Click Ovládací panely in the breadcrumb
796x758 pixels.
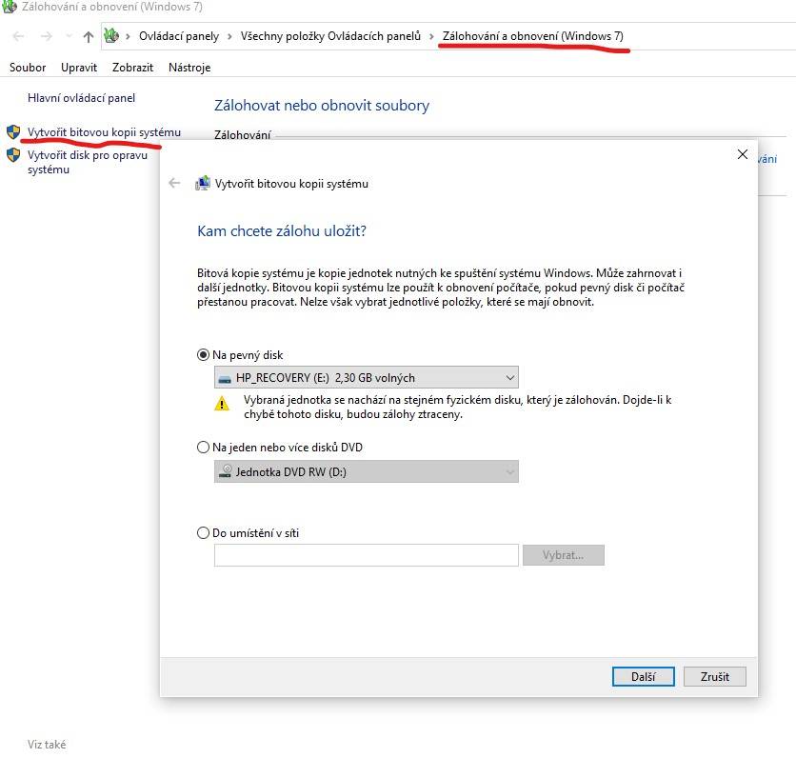pos(179,36)
